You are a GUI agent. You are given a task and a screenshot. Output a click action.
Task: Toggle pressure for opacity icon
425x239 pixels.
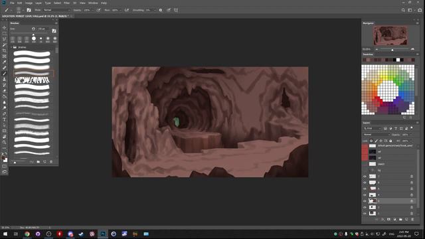click(98, 10)
